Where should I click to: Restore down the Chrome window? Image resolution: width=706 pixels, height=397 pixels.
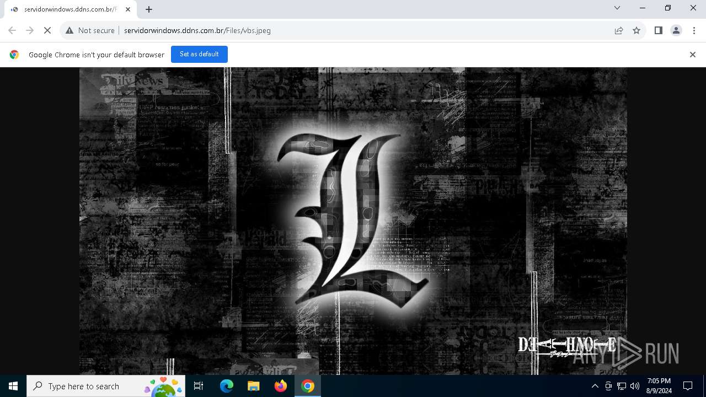click(x=668, y=8)
